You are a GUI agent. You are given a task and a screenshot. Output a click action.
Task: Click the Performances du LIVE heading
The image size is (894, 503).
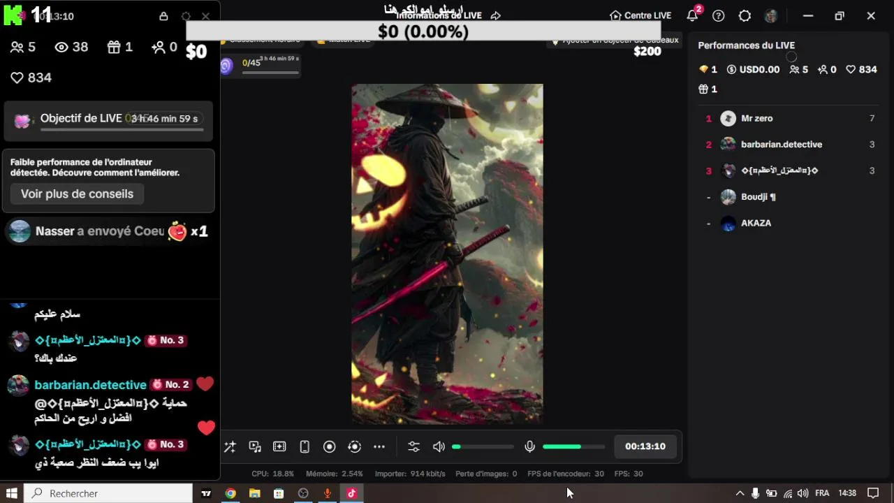coord(747,45)
